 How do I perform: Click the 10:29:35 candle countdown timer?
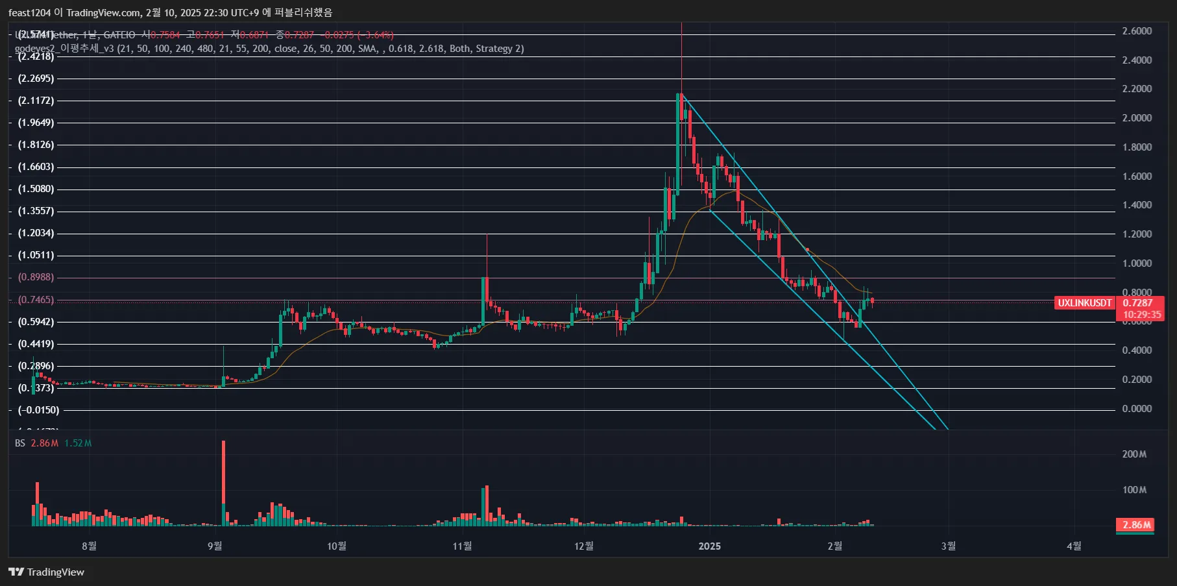[x=1142, y=315]
